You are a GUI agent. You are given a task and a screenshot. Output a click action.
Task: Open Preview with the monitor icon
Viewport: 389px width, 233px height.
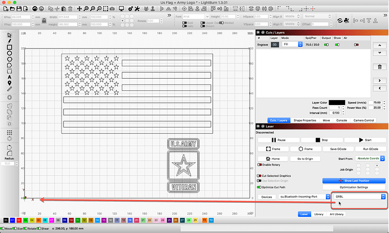(121, 8)
